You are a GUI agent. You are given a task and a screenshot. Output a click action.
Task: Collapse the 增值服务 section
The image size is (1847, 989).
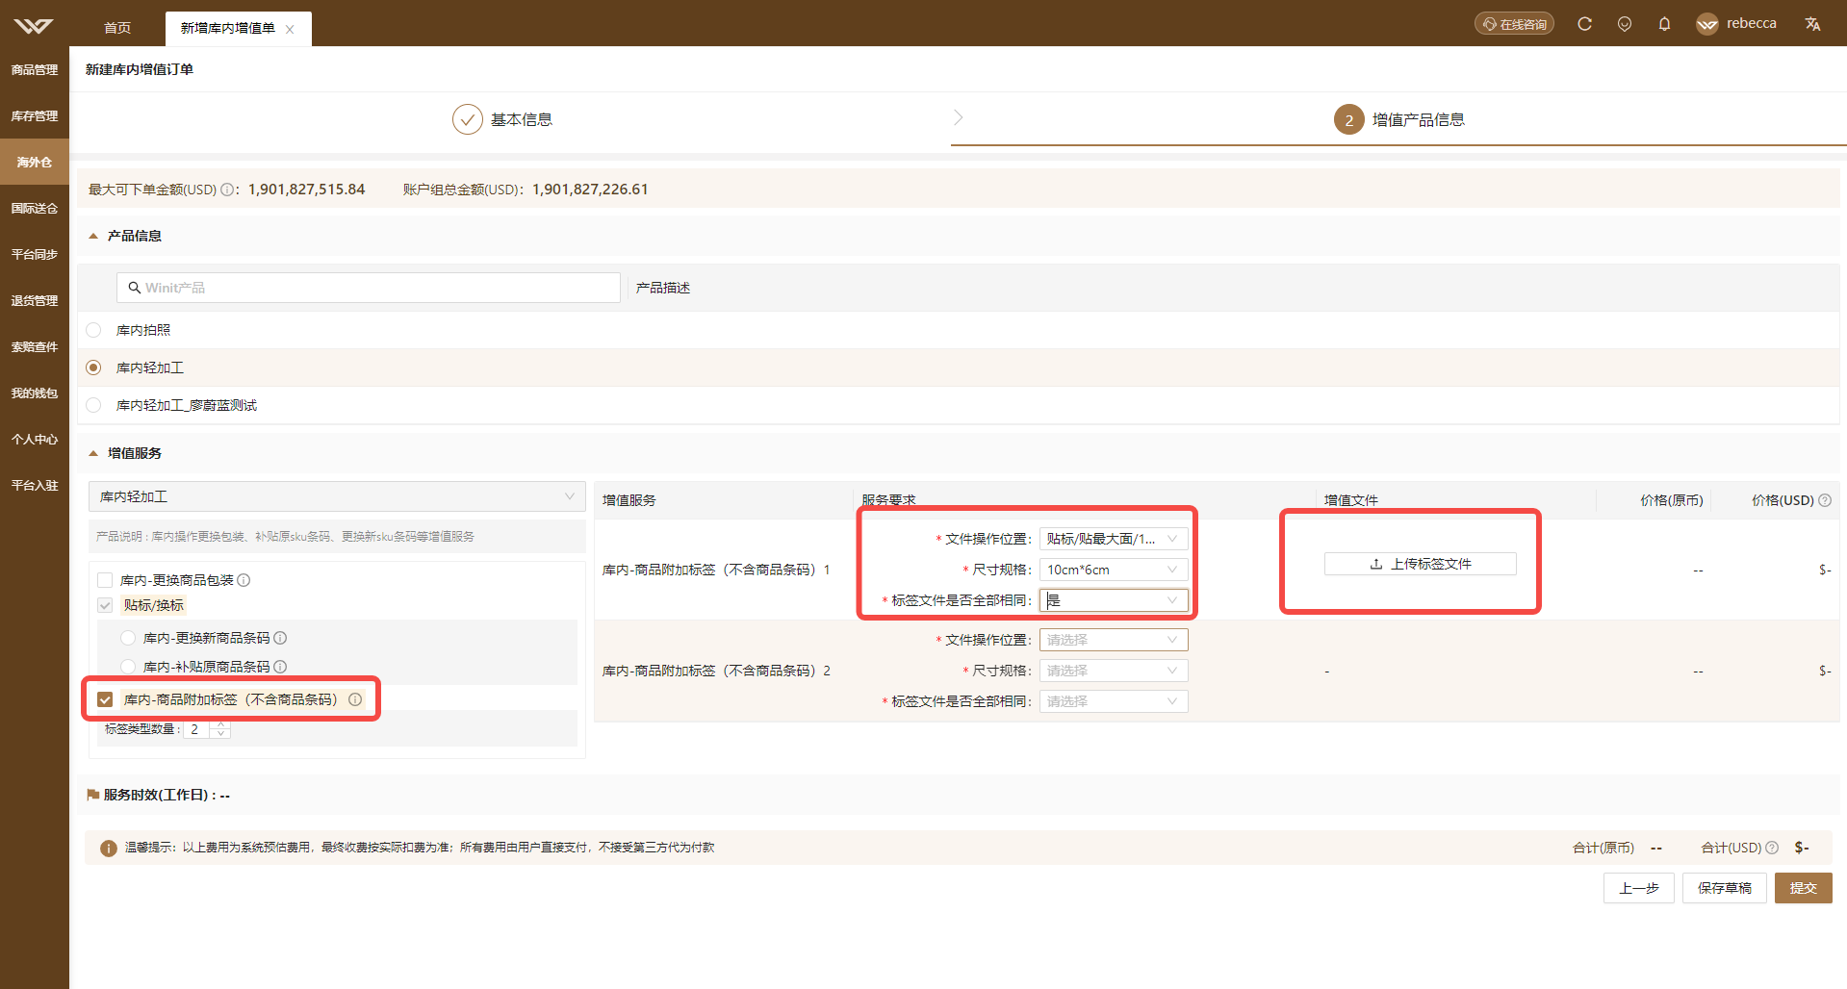pos(93,453)
